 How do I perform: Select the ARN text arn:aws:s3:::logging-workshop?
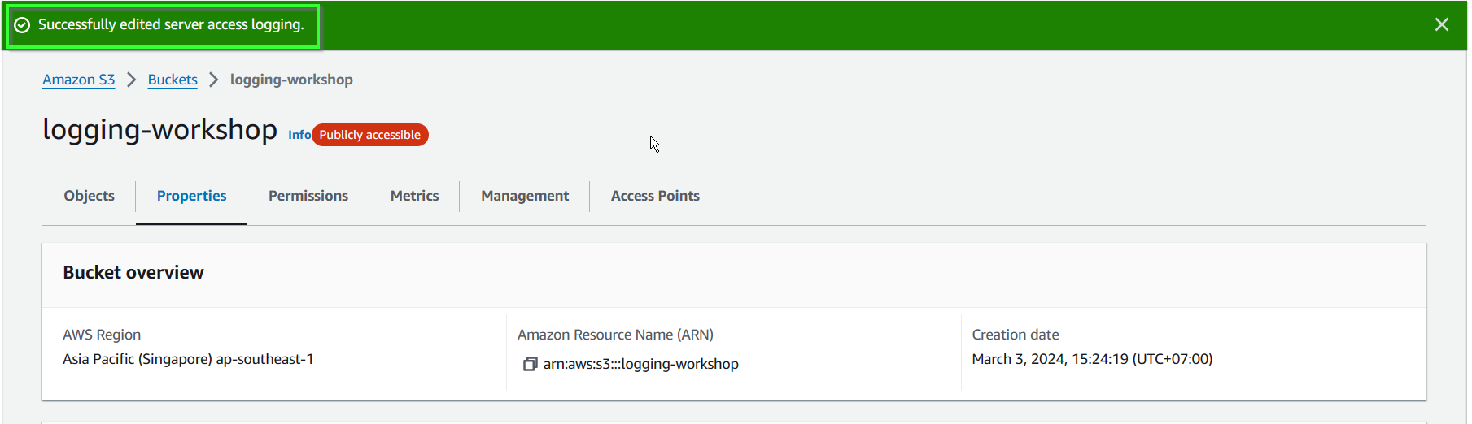pos(641,364)
